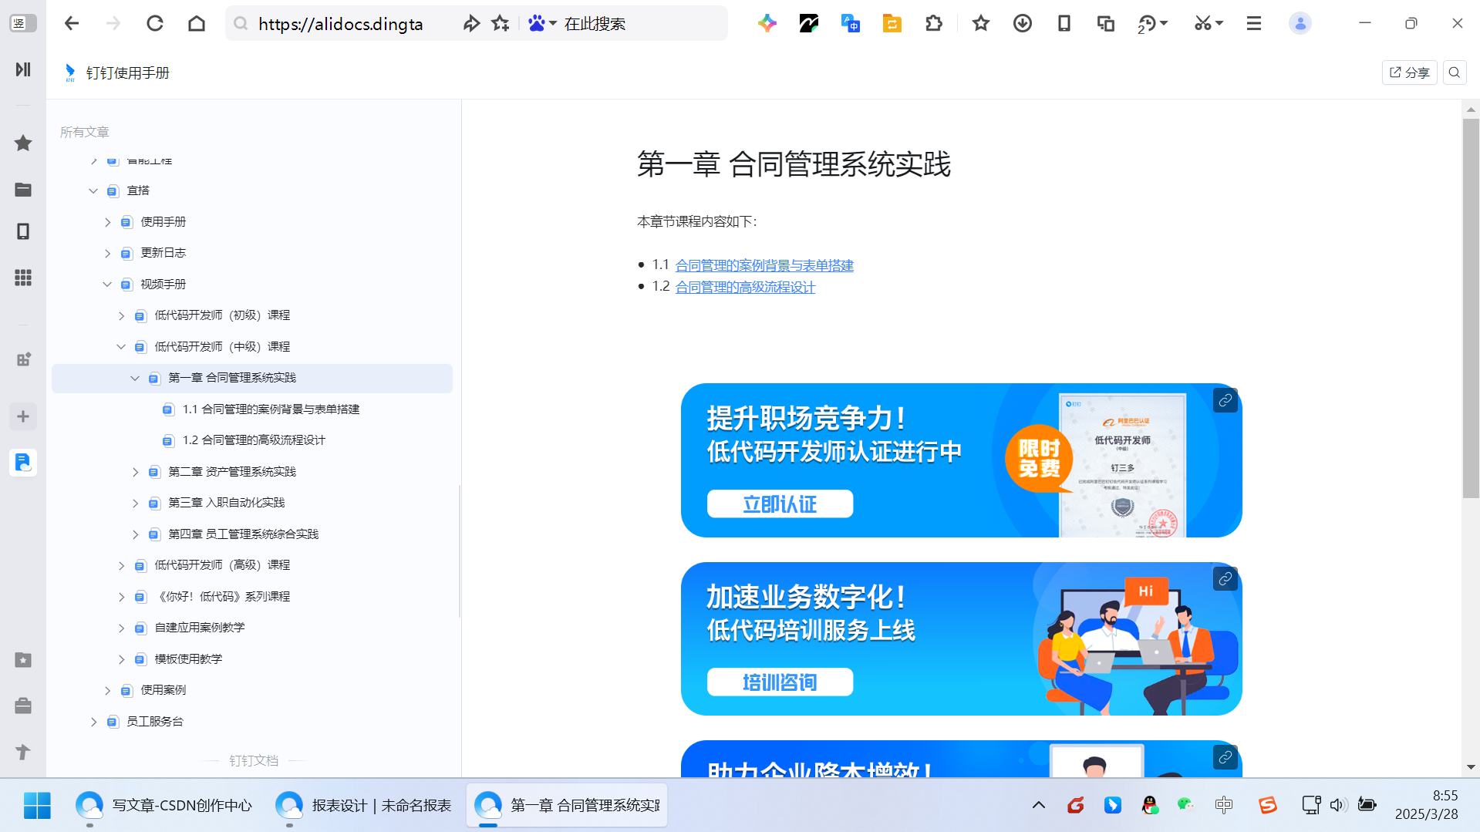
Task: Open the briefcase icon in the left sidebar
Action: [x=23, y=706]
